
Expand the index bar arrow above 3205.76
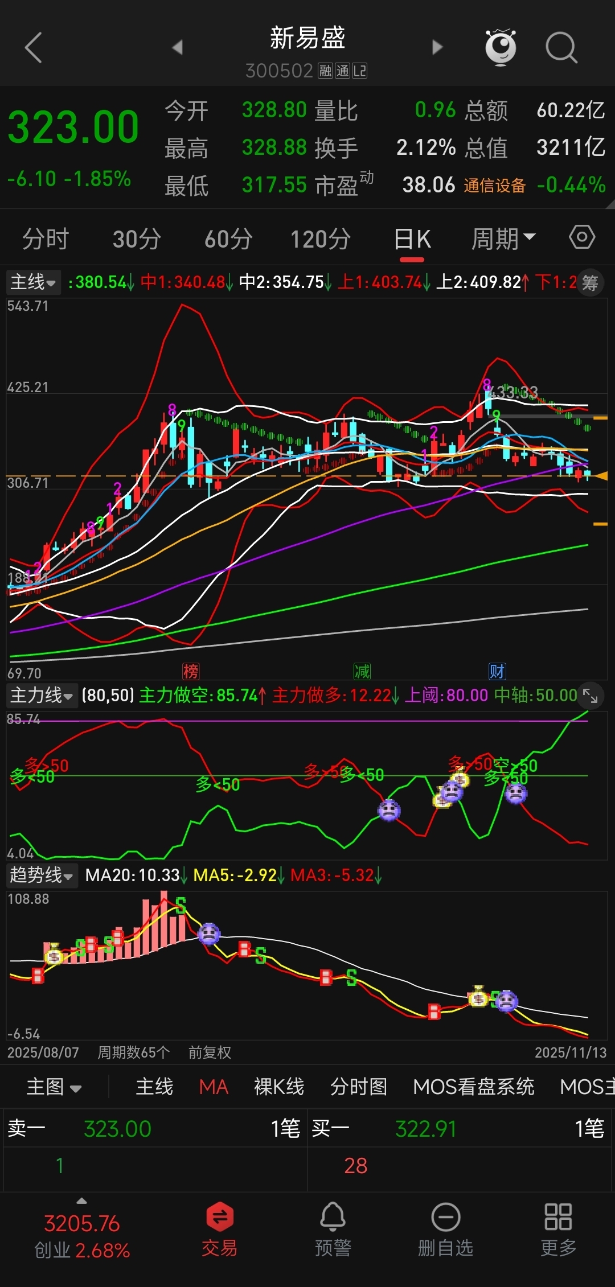pyautogui.click(x=82, y=1201)
